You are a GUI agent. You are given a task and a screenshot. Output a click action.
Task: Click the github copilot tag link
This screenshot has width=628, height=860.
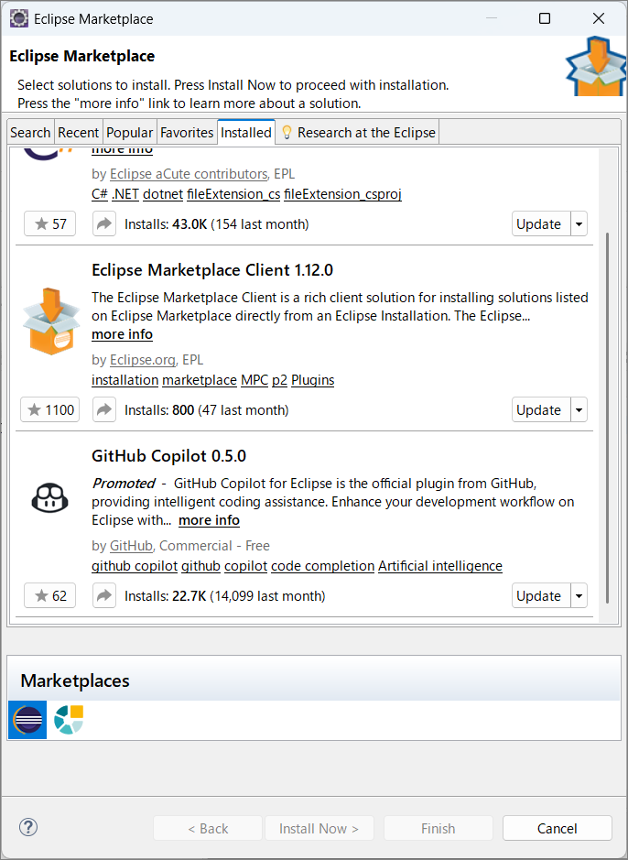135,566
